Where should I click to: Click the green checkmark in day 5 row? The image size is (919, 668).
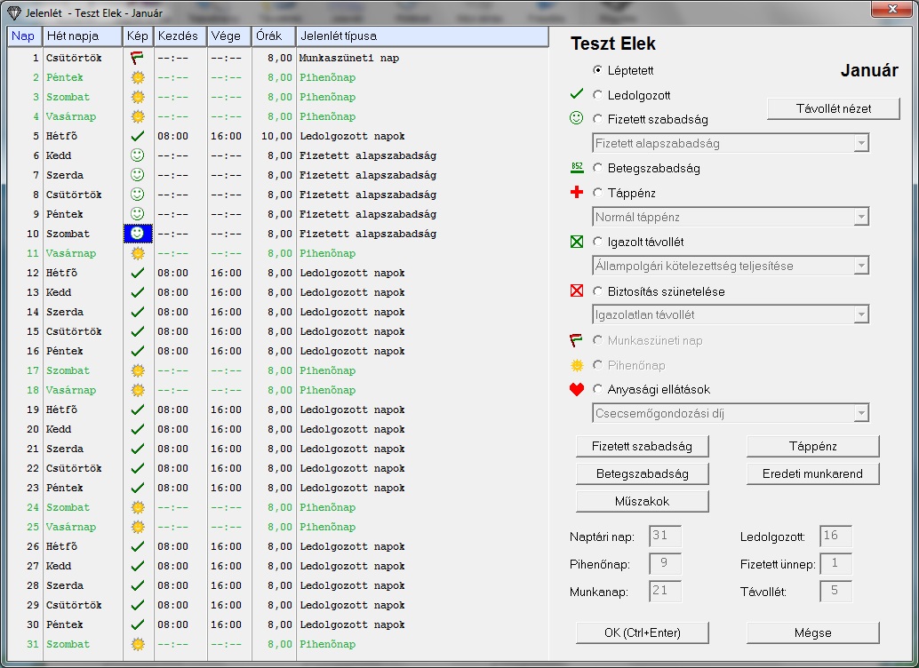[137, 136]
